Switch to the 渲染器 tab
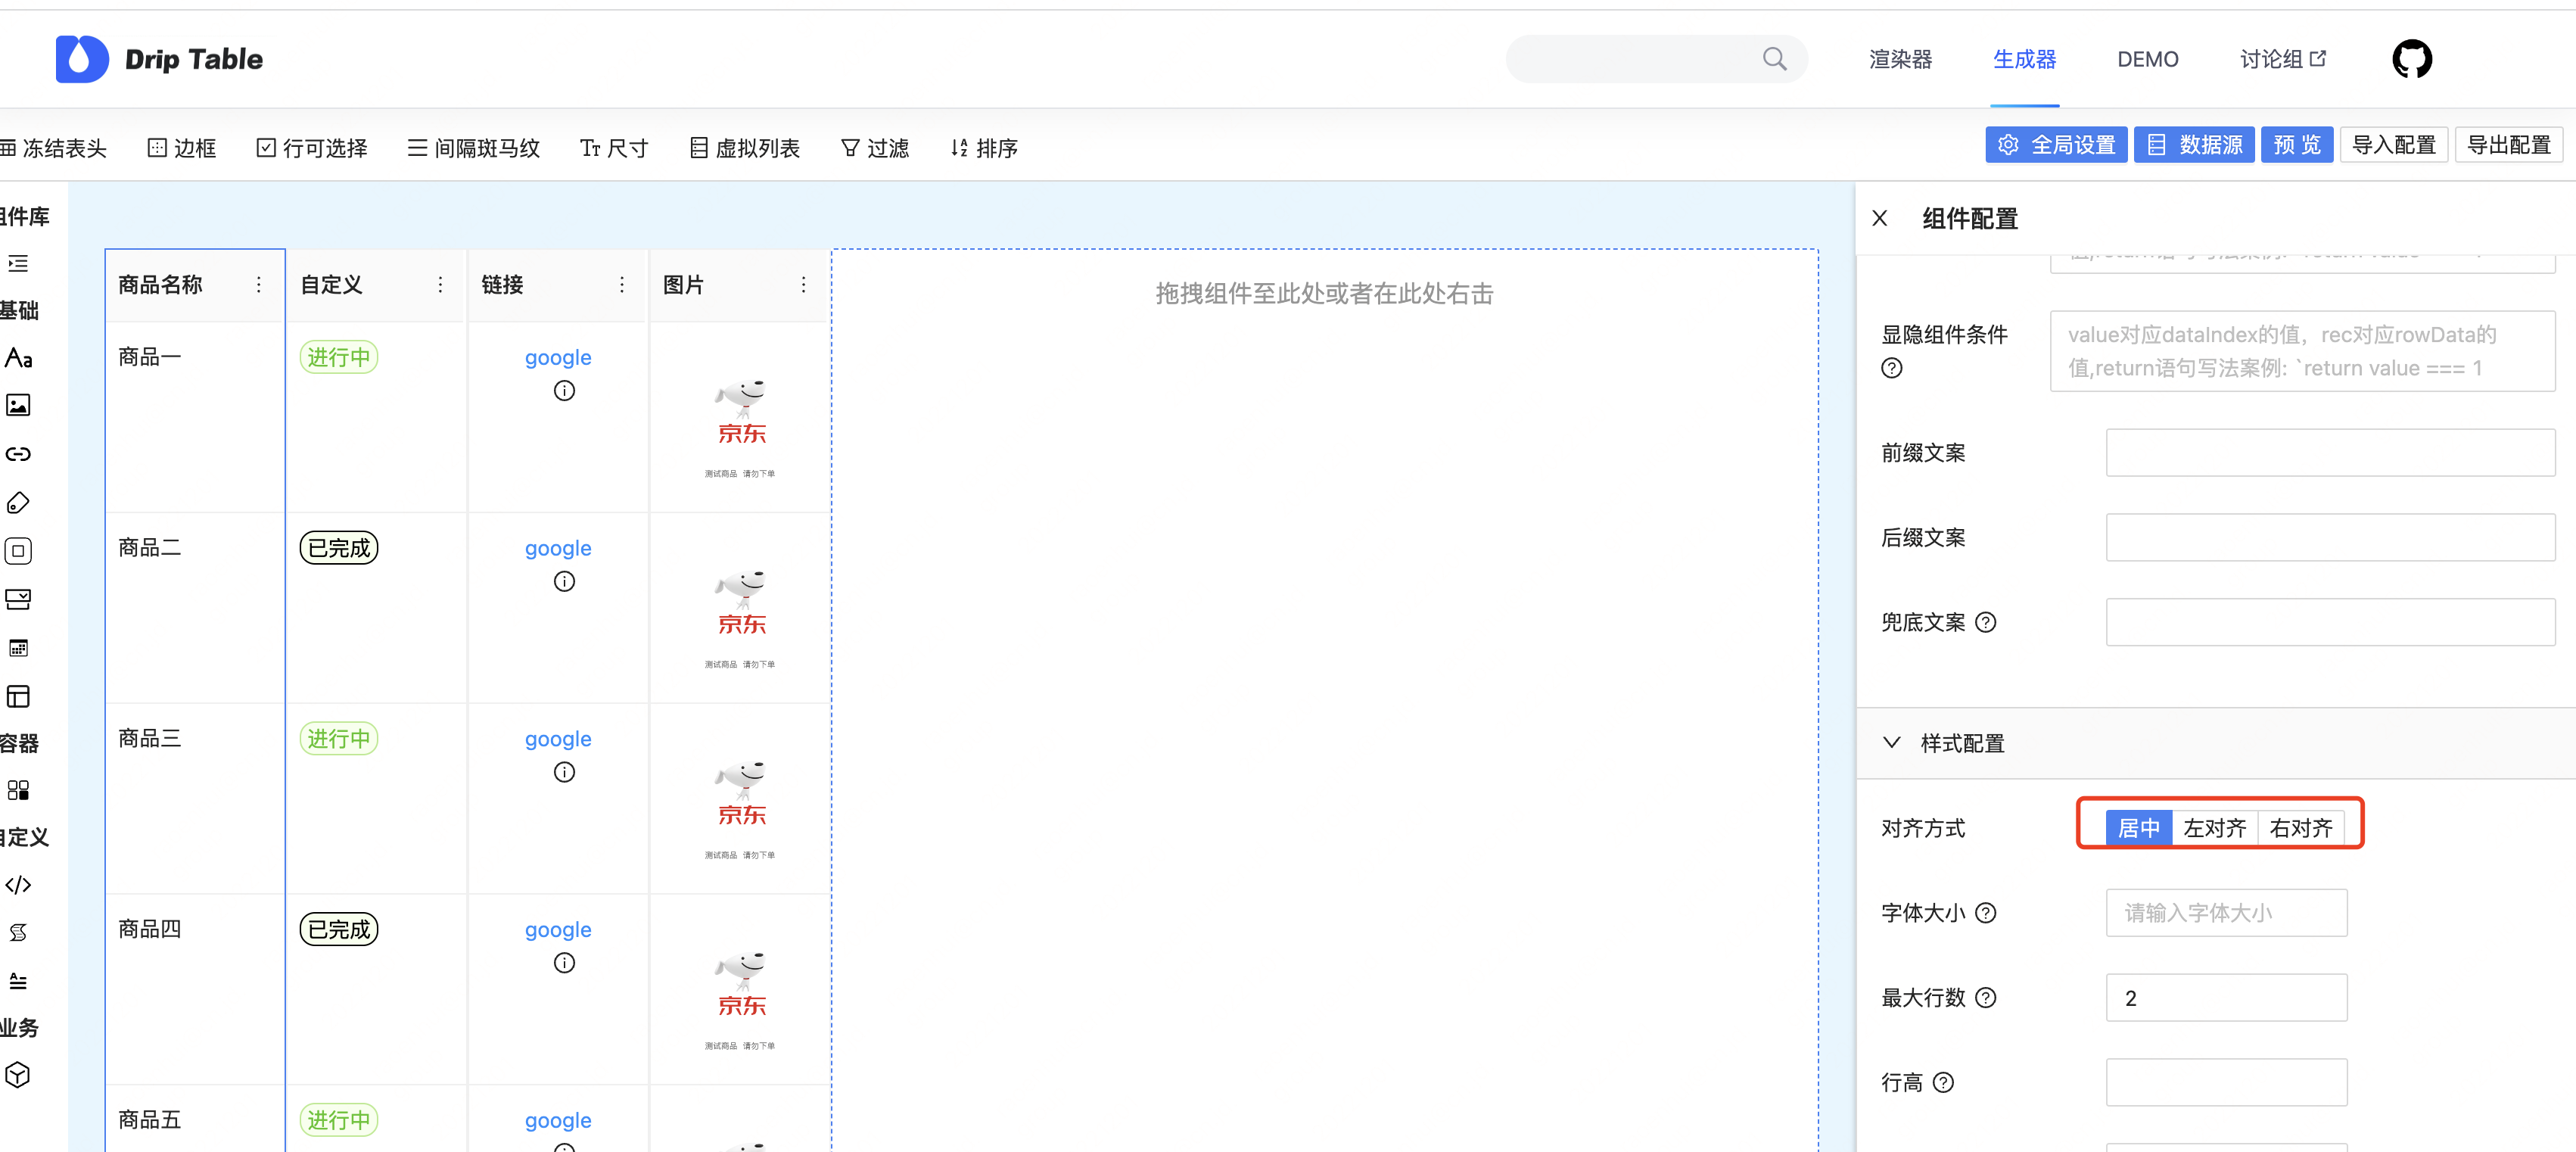2576x1152 pixels. click(x=1900, y=58)
